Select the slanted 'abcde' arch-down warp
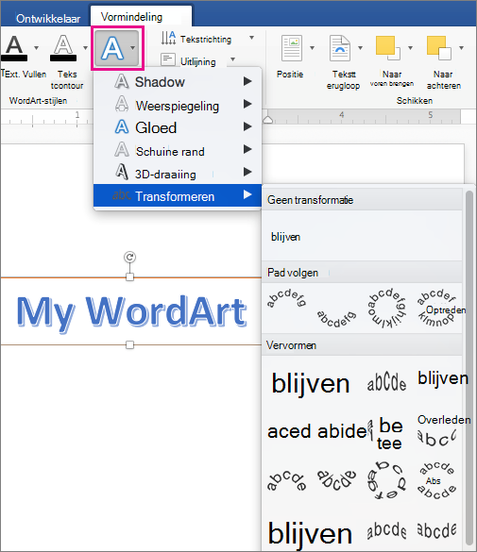The width and height of the screenshot is (477, 552). click(x=336, y=480)
